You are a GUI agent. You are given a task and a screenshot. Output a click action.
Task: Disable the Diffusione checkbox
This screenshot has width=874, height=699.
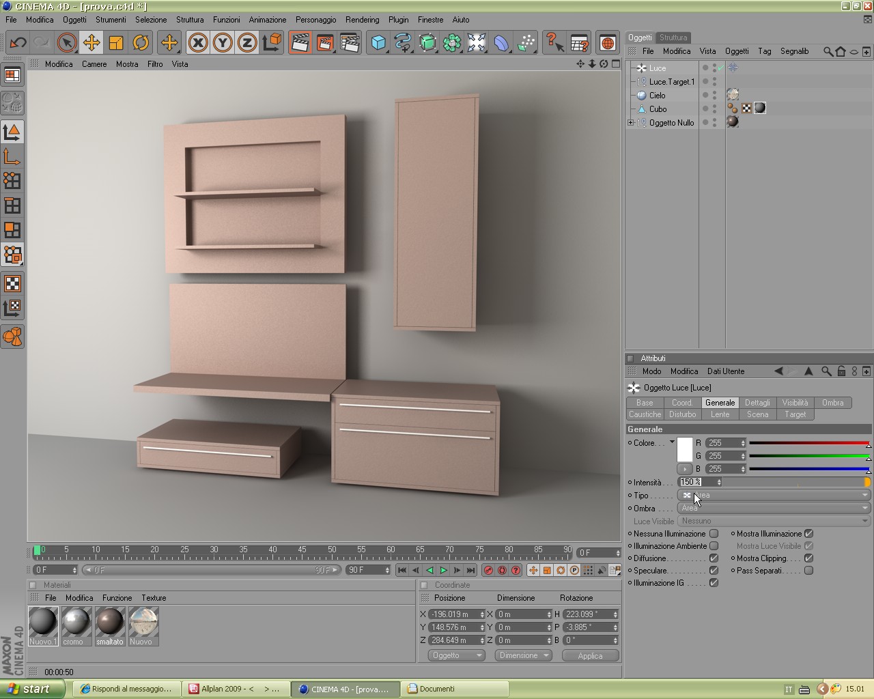point(714,558)
